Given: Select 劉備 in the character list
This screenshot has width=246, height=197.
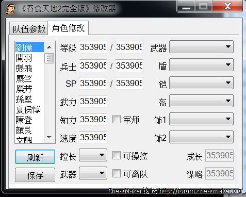Looking at the screenshot, I should [29, 47].
